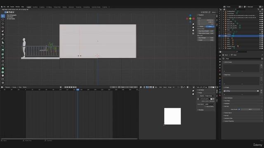
Task: Expand the Shape Keys panel
Action: click(x=227, y=75)
